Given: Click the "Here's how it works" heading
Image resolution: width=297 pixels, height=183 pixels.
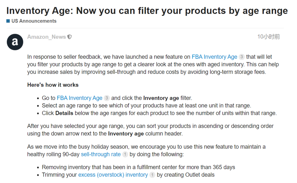Looking at the screenshot, I should click(53, 85).
